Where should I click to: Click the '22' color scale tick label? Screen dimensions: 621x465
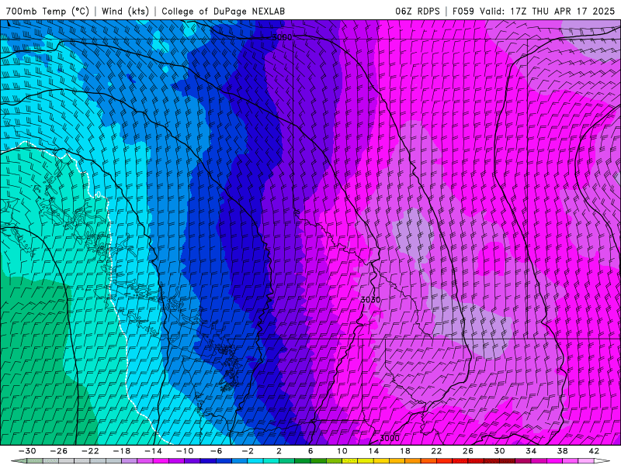pyautogui.click(x=436, y=451)
